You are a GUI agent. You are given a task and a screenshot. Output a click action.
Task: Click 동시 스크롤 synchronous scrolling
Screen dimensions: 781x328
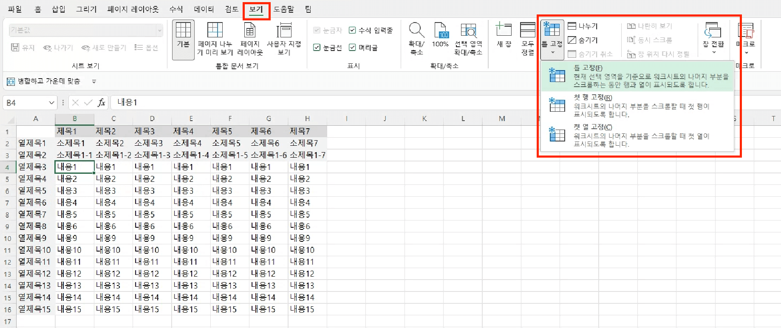[650, 40]
